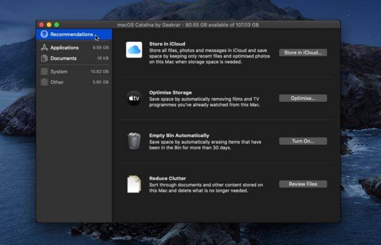Click the Store in iCloud... button
Image resolution: width=381 pixels, height=245 pixels.
coord(303,52)
